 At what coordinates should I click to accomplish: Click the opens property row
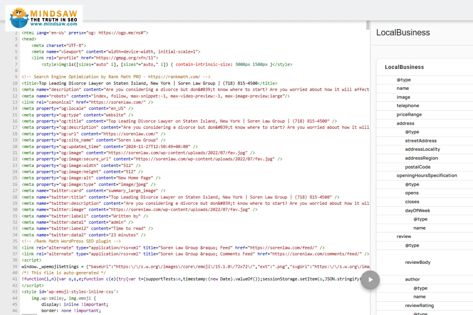tap(425, 193)
